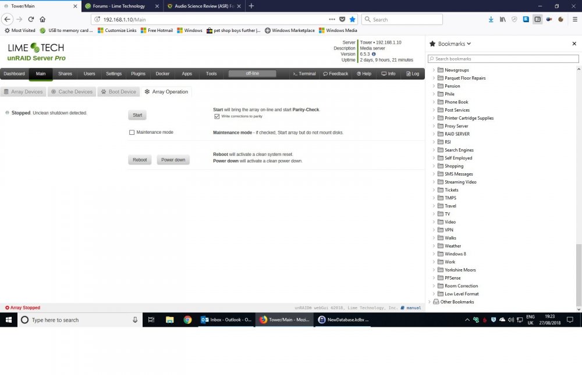Click the volume icon in system tray
The width and height of the screenshot is (582, 375).
[511, 320]
